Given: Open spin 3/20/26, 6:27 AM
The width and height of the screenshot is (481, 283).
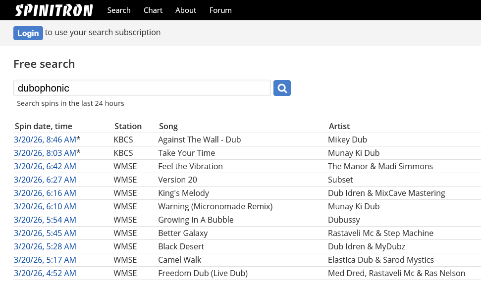Looking at the screenshot, I should pos(45,180).
